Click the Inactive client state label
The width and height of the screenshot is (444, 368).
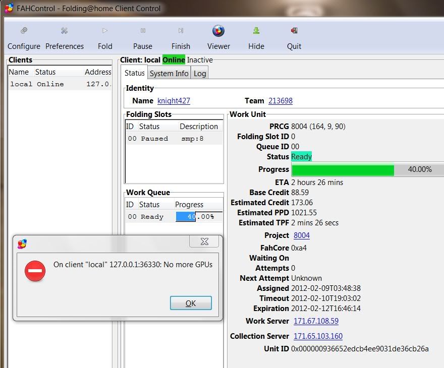coord(200,60)
